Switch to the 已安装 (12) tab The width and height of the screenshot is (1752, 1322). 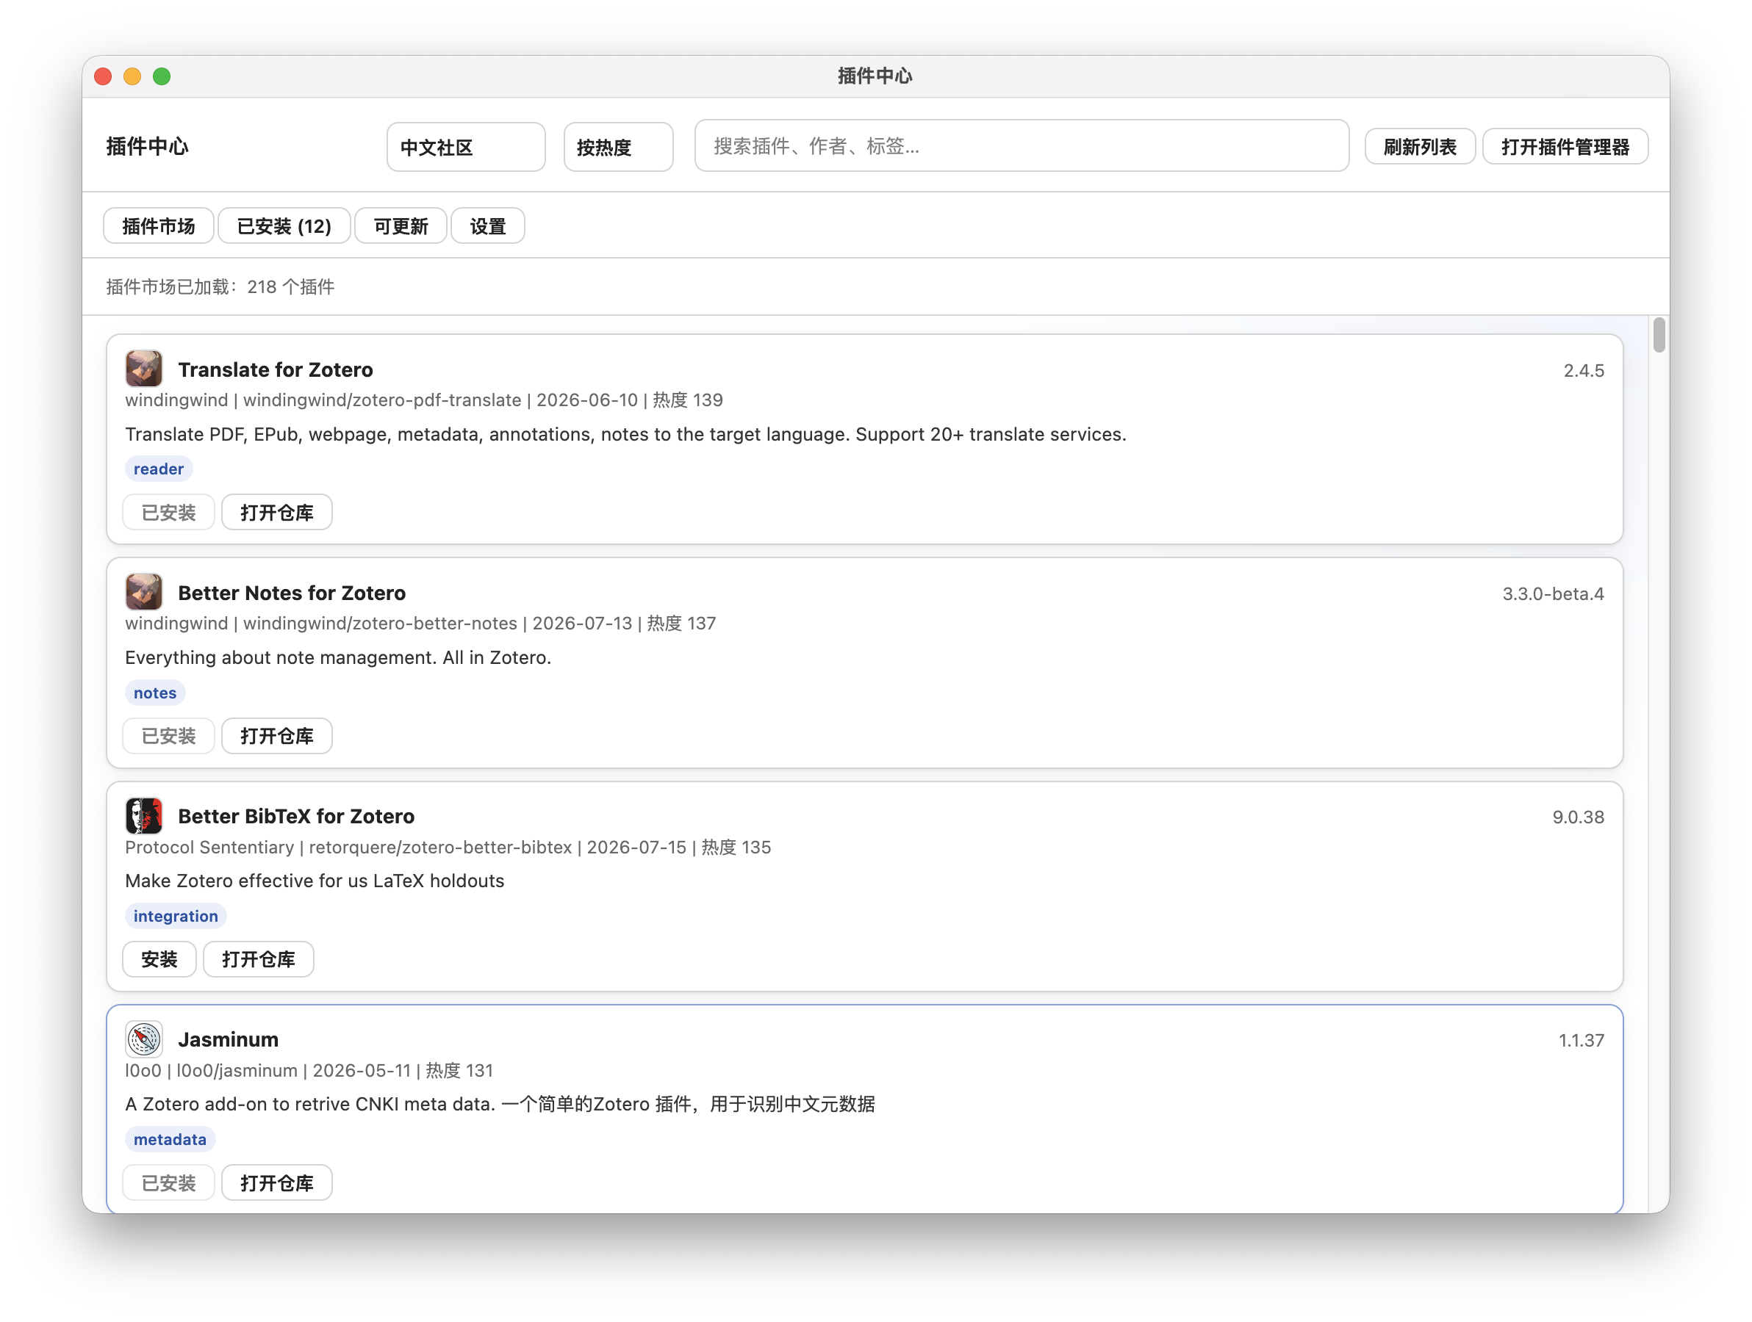pyautogui.click(x=284, y=226)
